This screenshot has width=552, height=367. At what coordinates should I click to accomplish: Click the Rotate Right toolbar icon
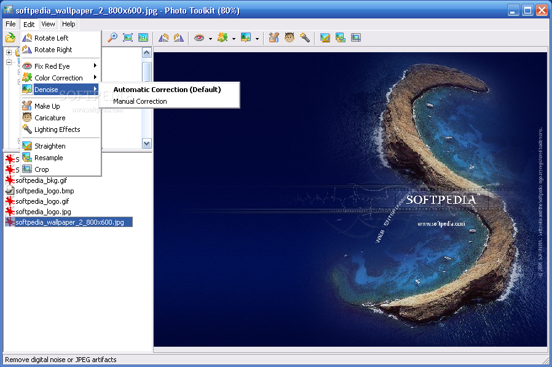pos(179,37)
